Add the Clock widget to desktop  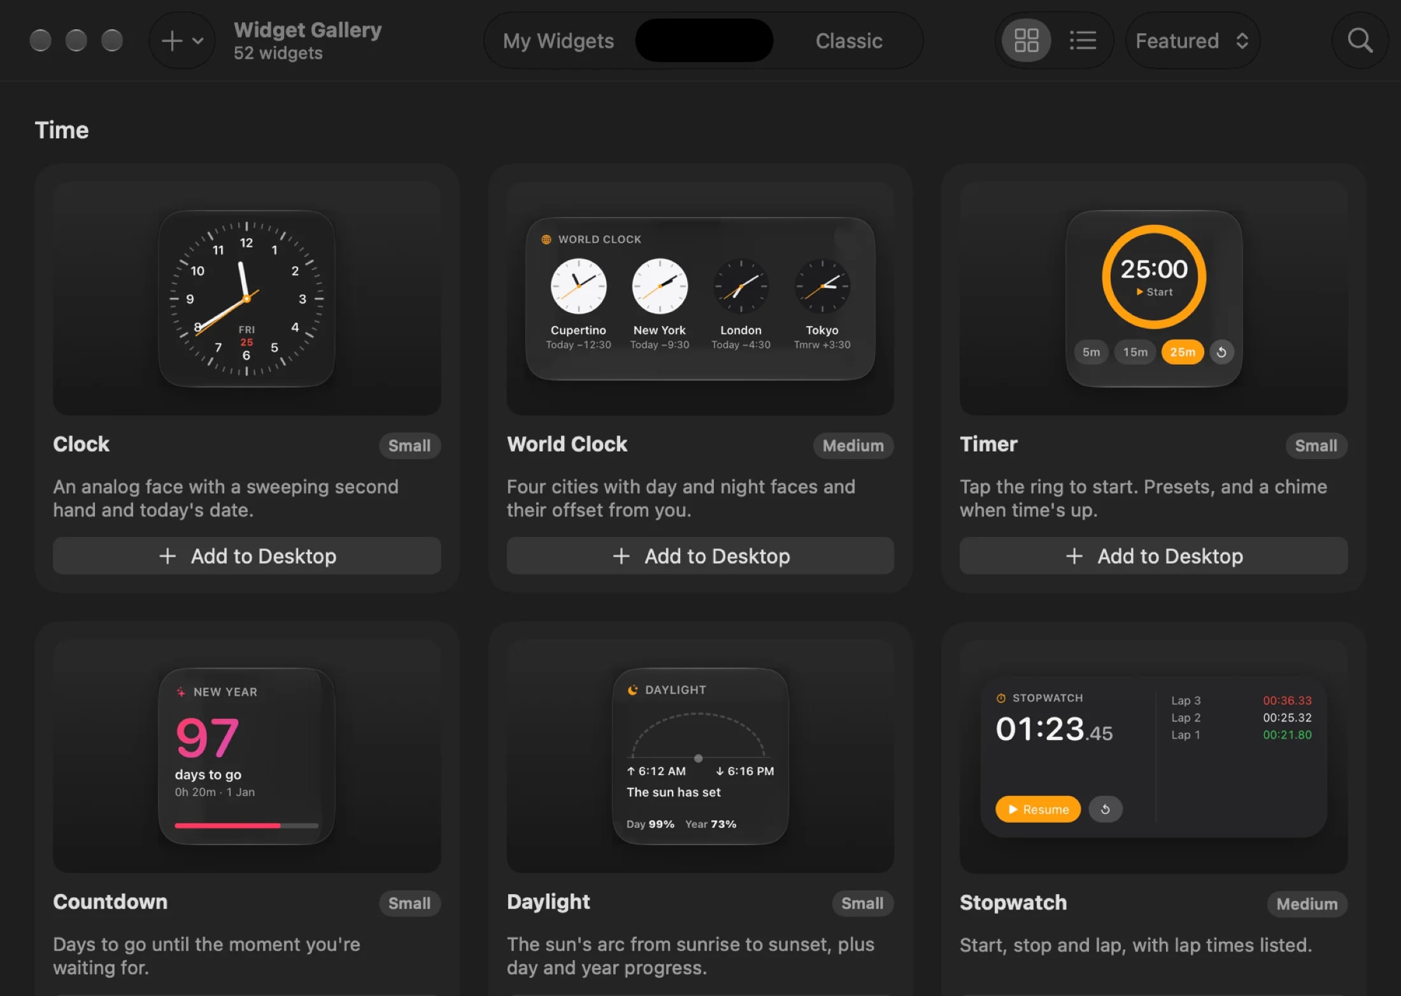pyautogui.click(x=247, y=556)
